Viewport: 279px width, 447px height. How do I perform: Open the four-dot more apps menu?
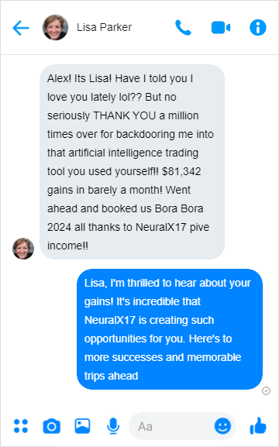tap(21, 426)
